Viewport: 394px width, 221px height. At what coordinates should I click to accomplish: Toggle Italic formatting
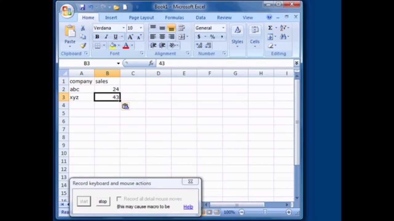(x=107, y=37)
